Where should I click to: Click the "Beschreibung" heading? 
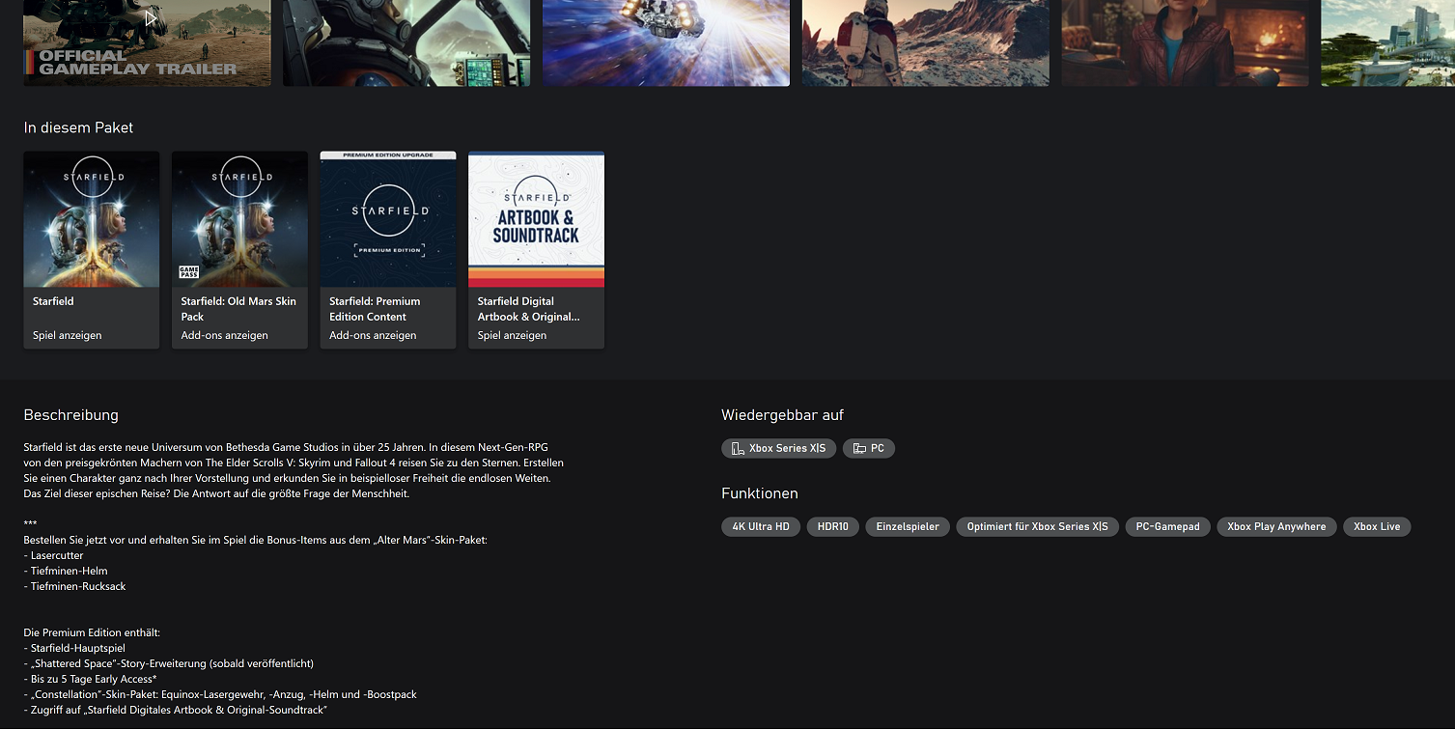[x=71, y=415]
